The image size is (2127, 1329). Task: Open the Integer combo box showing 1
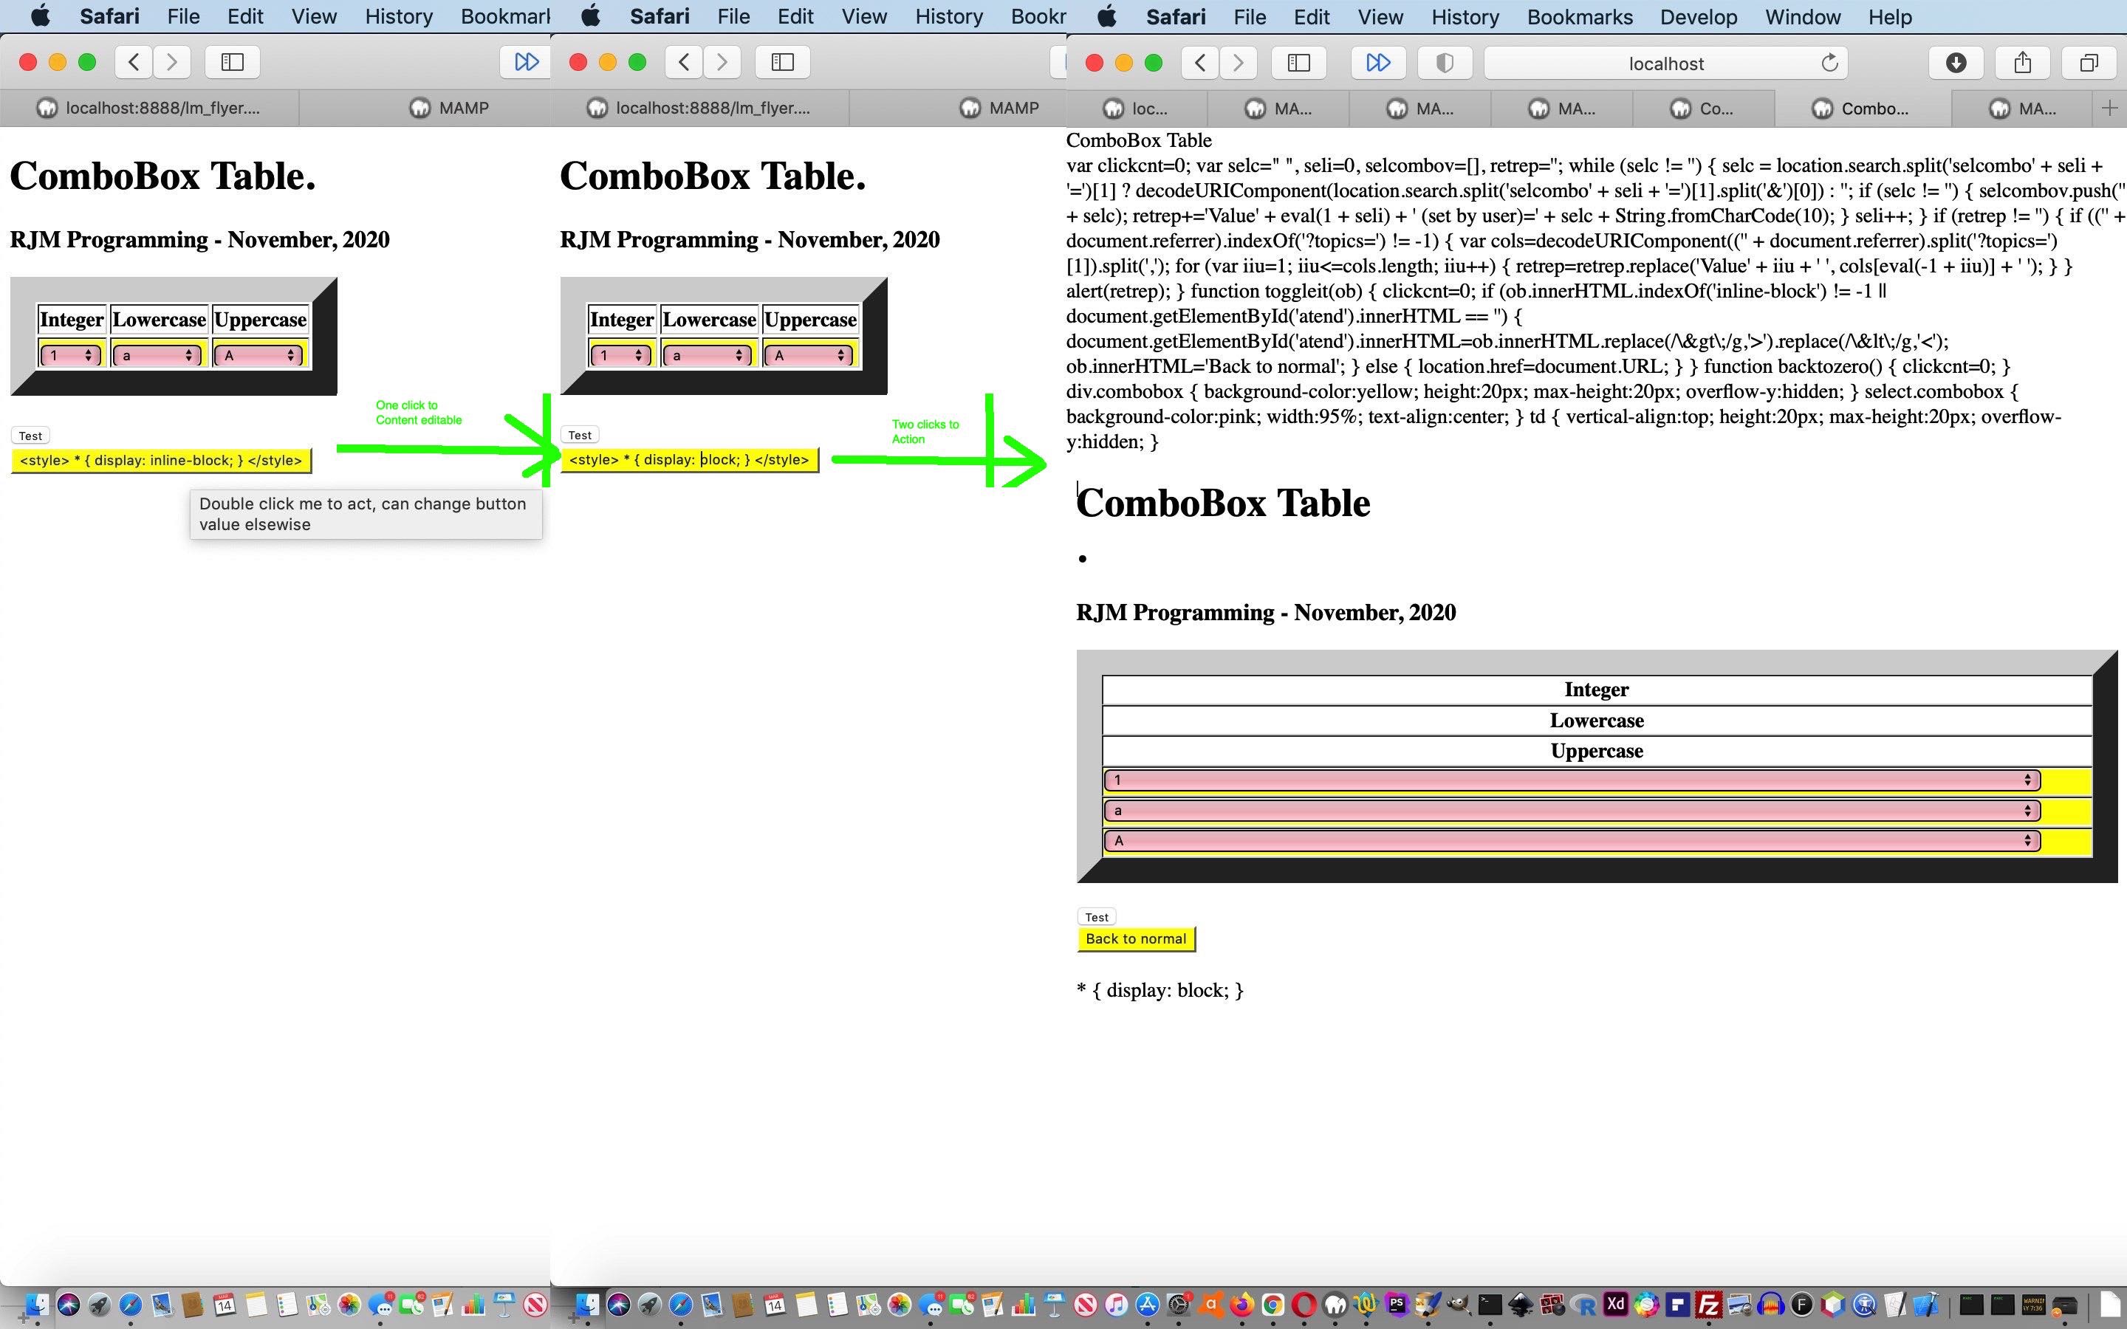[x=1573, y=780]
